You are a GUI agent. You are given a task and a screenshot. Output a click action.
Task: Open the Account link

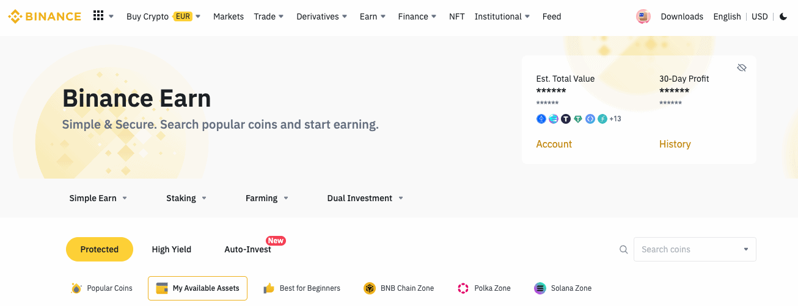pos(554,144)
